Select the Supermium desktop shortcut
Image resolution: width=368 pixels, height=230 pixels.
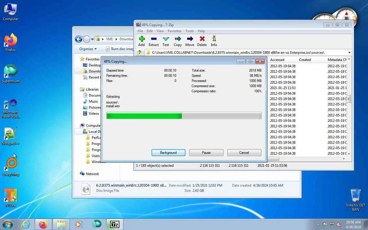pos(11,74)
